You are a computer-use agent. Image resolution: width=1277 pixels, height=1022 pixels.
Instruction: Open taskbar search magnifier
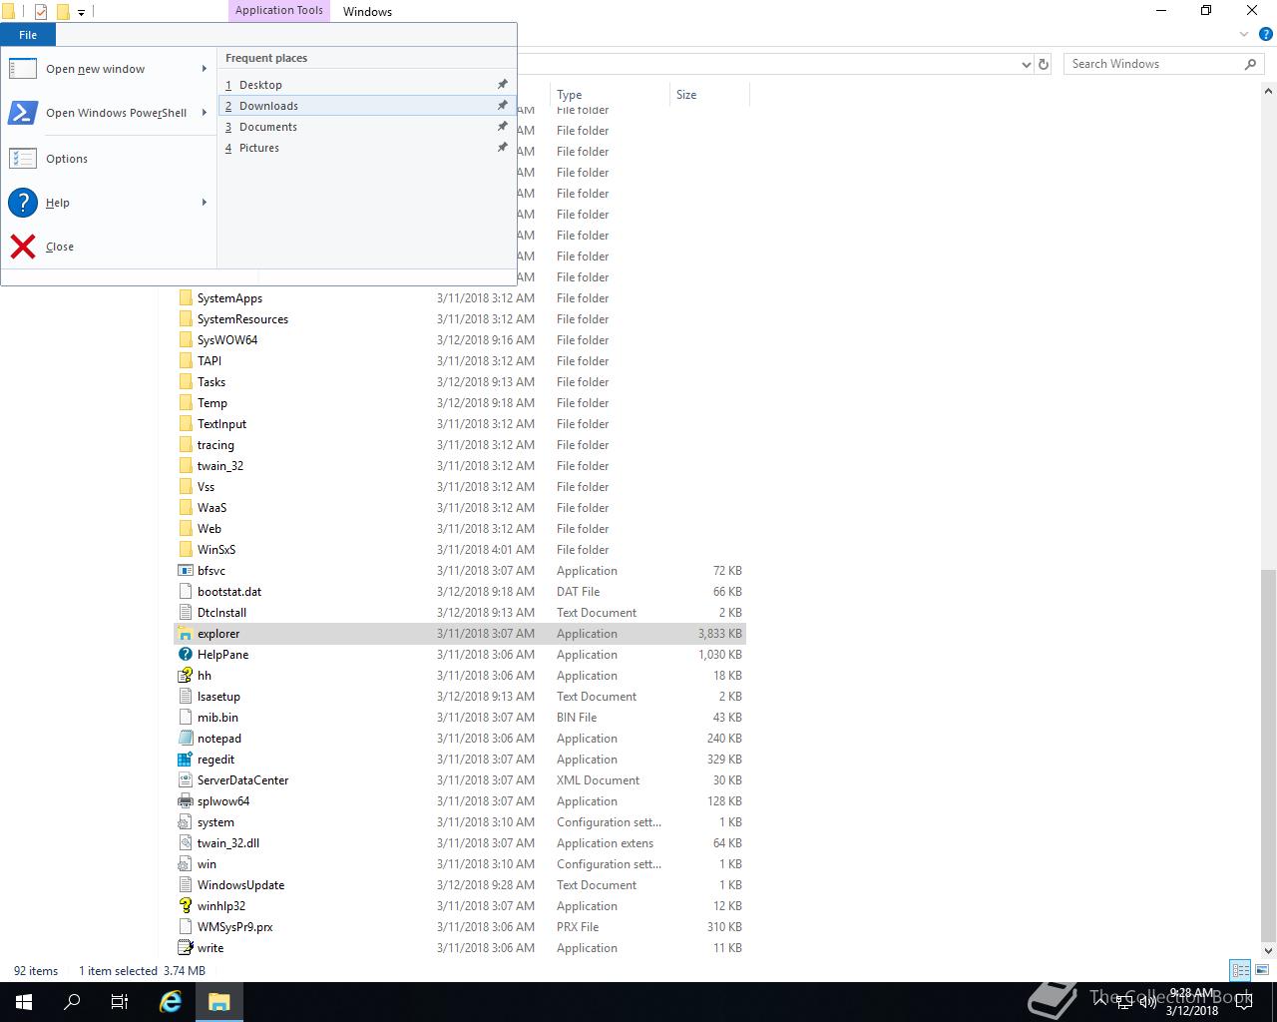pyautogui.click(x=72, y=1002)
